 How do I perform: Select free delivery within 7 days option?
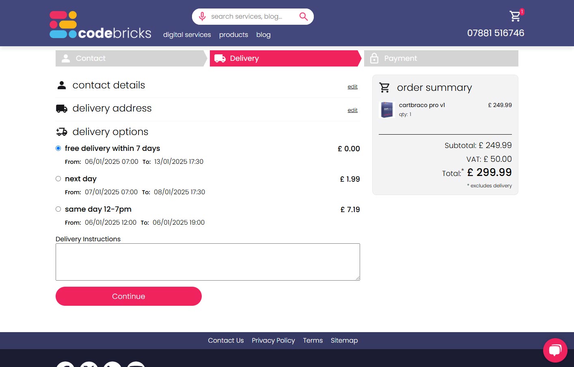tap(58, 148)
